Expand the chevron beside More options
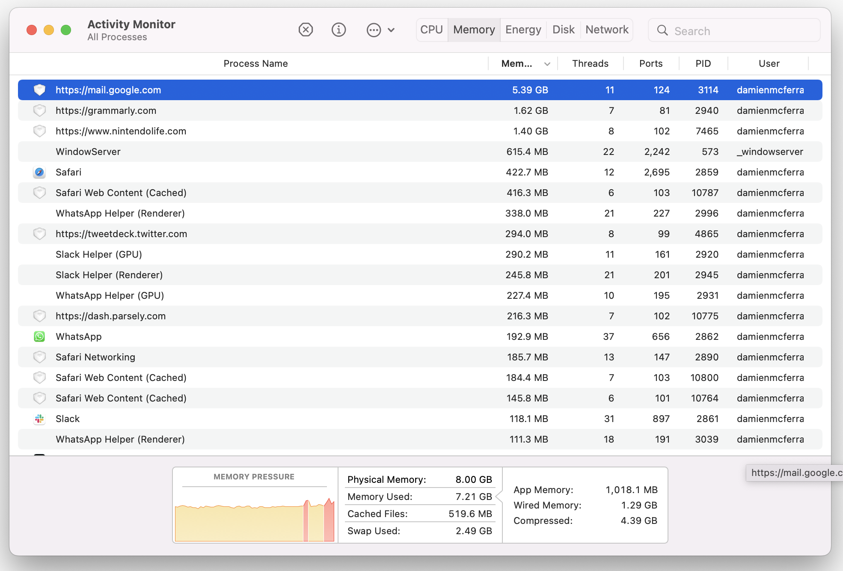 [391, 30]
